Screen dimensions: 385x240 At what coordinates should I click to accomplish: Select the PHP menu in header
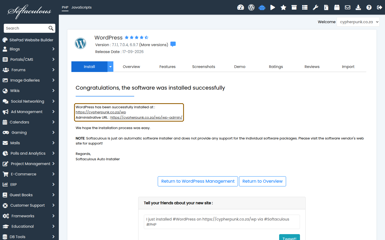(65, 7)
